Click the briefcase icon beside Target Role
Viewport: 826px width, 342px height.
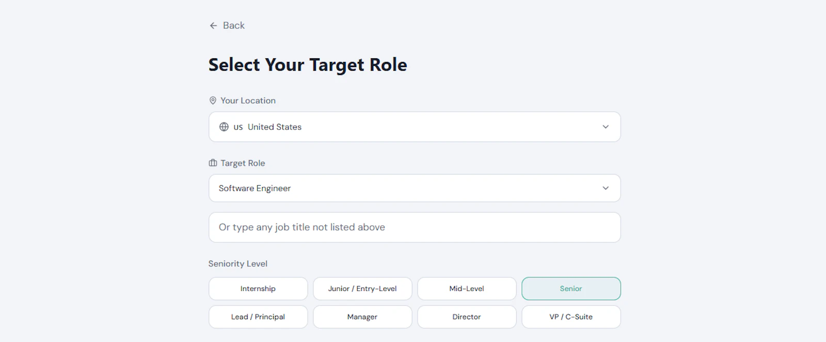(x=213, y=163)
